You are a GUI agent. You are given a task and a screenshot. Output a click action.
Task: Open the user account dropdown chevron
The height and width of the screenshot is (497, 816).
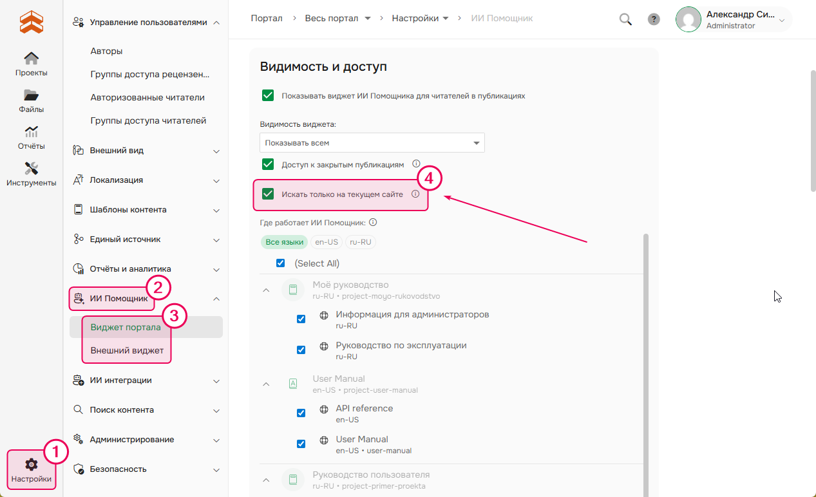tap(782, 21)
